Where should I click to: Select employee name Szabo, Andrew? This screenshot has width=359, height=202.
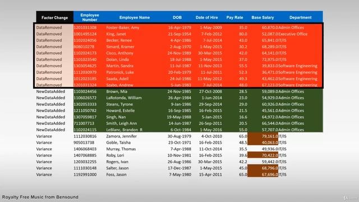[x=119, y=85]
